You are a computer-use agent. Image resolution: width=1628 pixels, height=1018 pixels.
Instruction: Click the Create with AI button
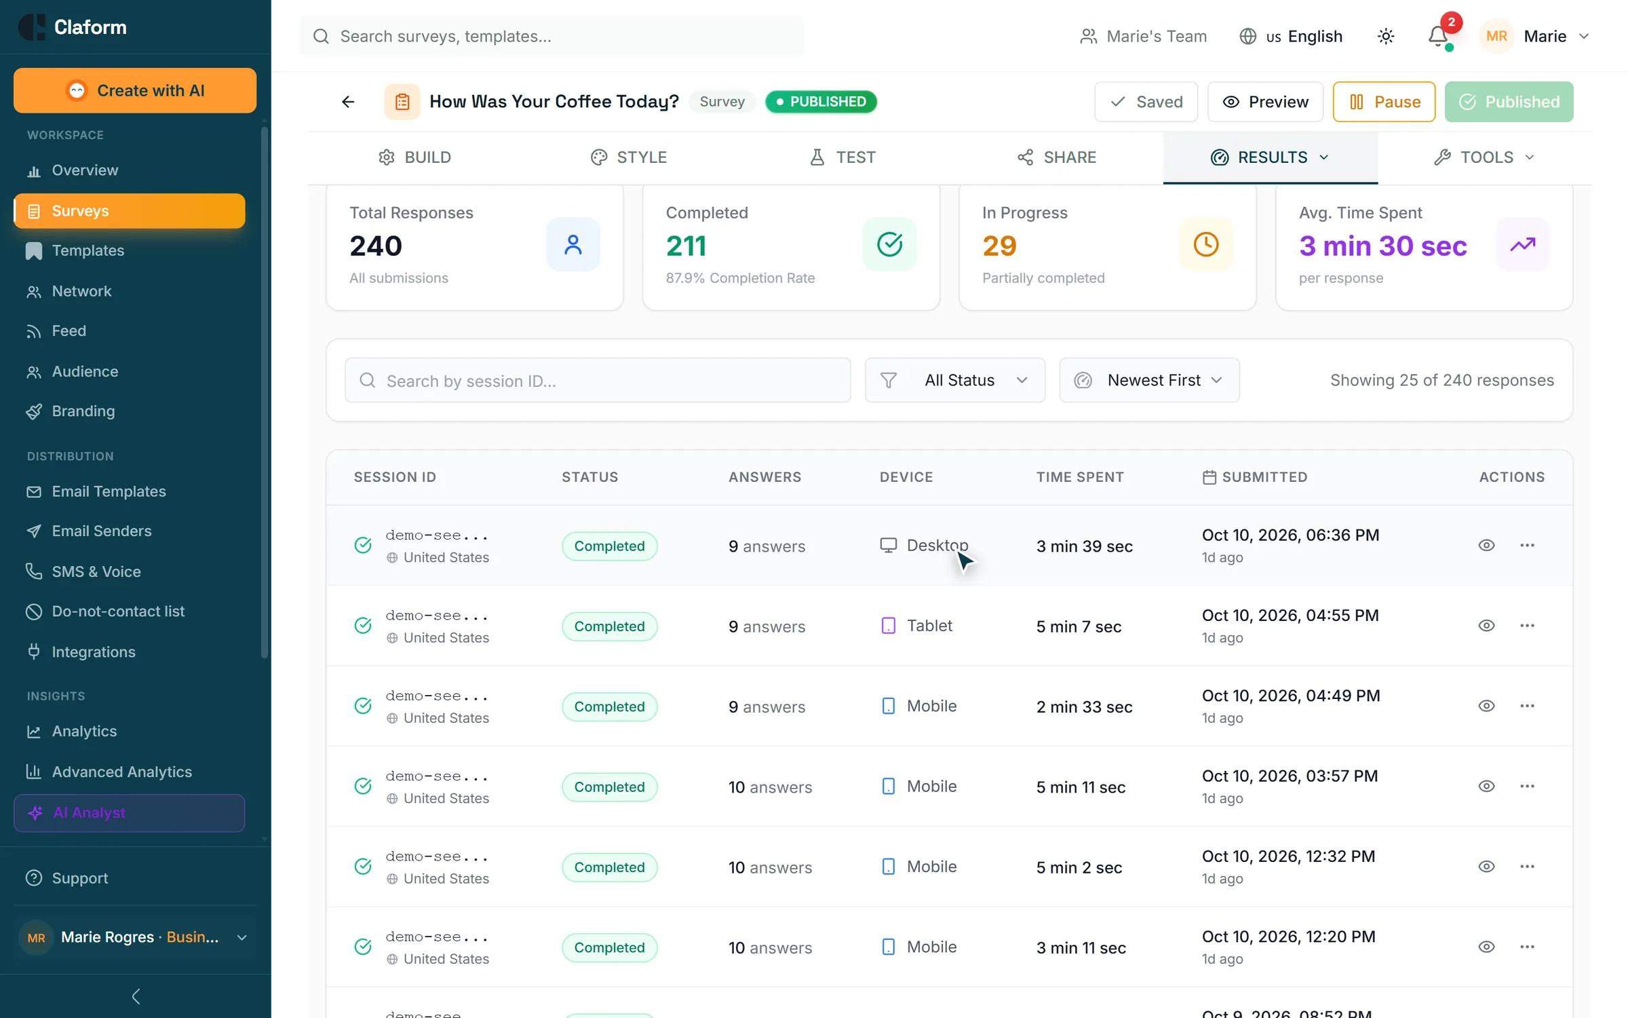(135, 90)
